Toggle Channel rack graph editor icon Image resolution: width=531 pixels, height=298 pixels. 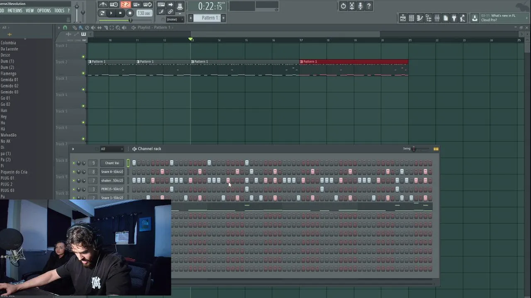[x=436, y=149]
